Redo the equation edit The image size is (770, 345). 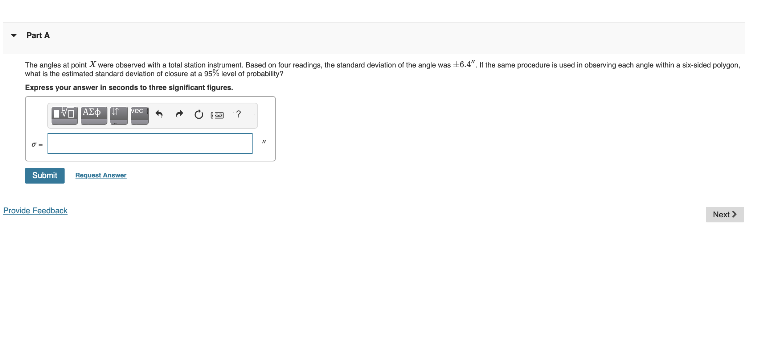coord(179,114)
